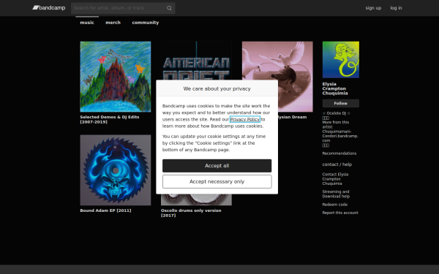Switch to the community tab
439x274 pixels.
click(x=146, y=23)
